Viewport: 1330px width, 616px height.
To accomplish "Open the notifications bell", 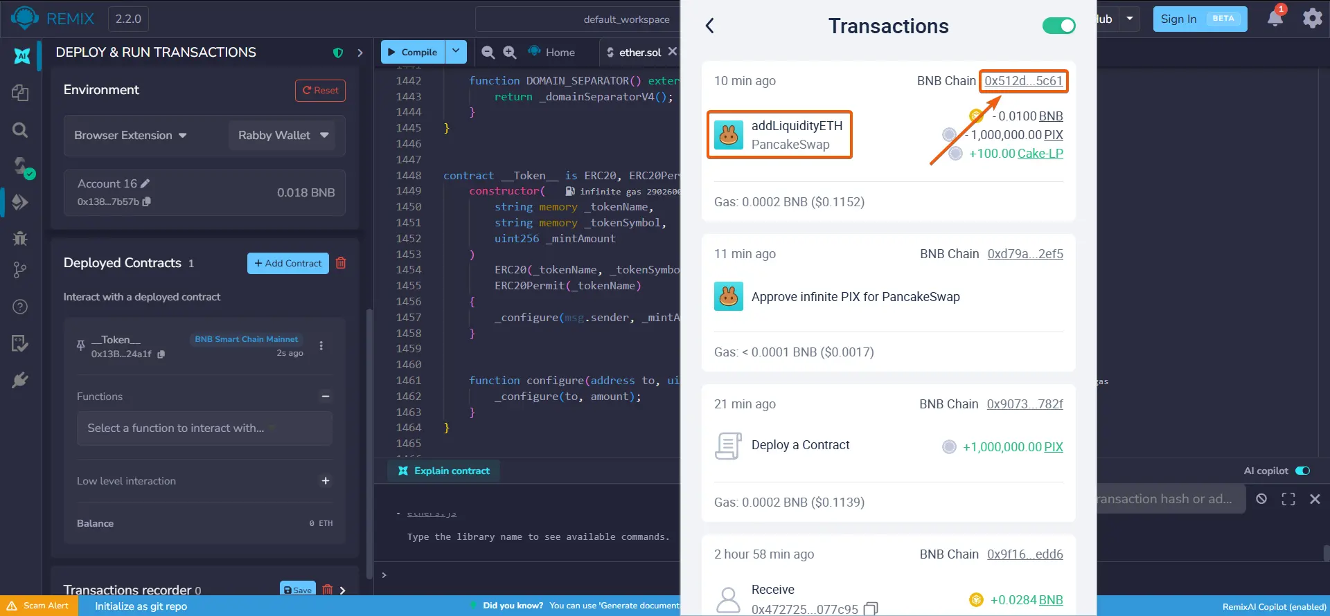I will pos(1275,17).
